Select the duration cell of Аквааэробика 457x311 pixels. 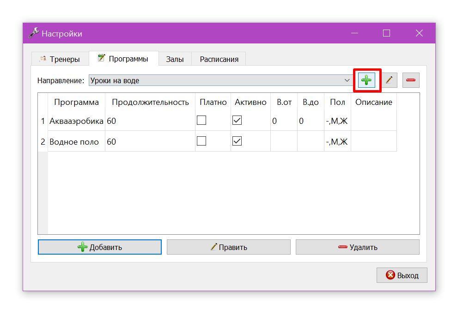tap(150, 121)
